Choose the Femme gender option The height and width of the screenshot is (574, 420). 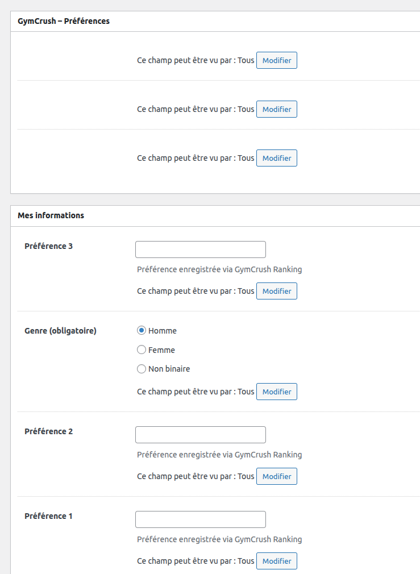(x=142, y=350)
